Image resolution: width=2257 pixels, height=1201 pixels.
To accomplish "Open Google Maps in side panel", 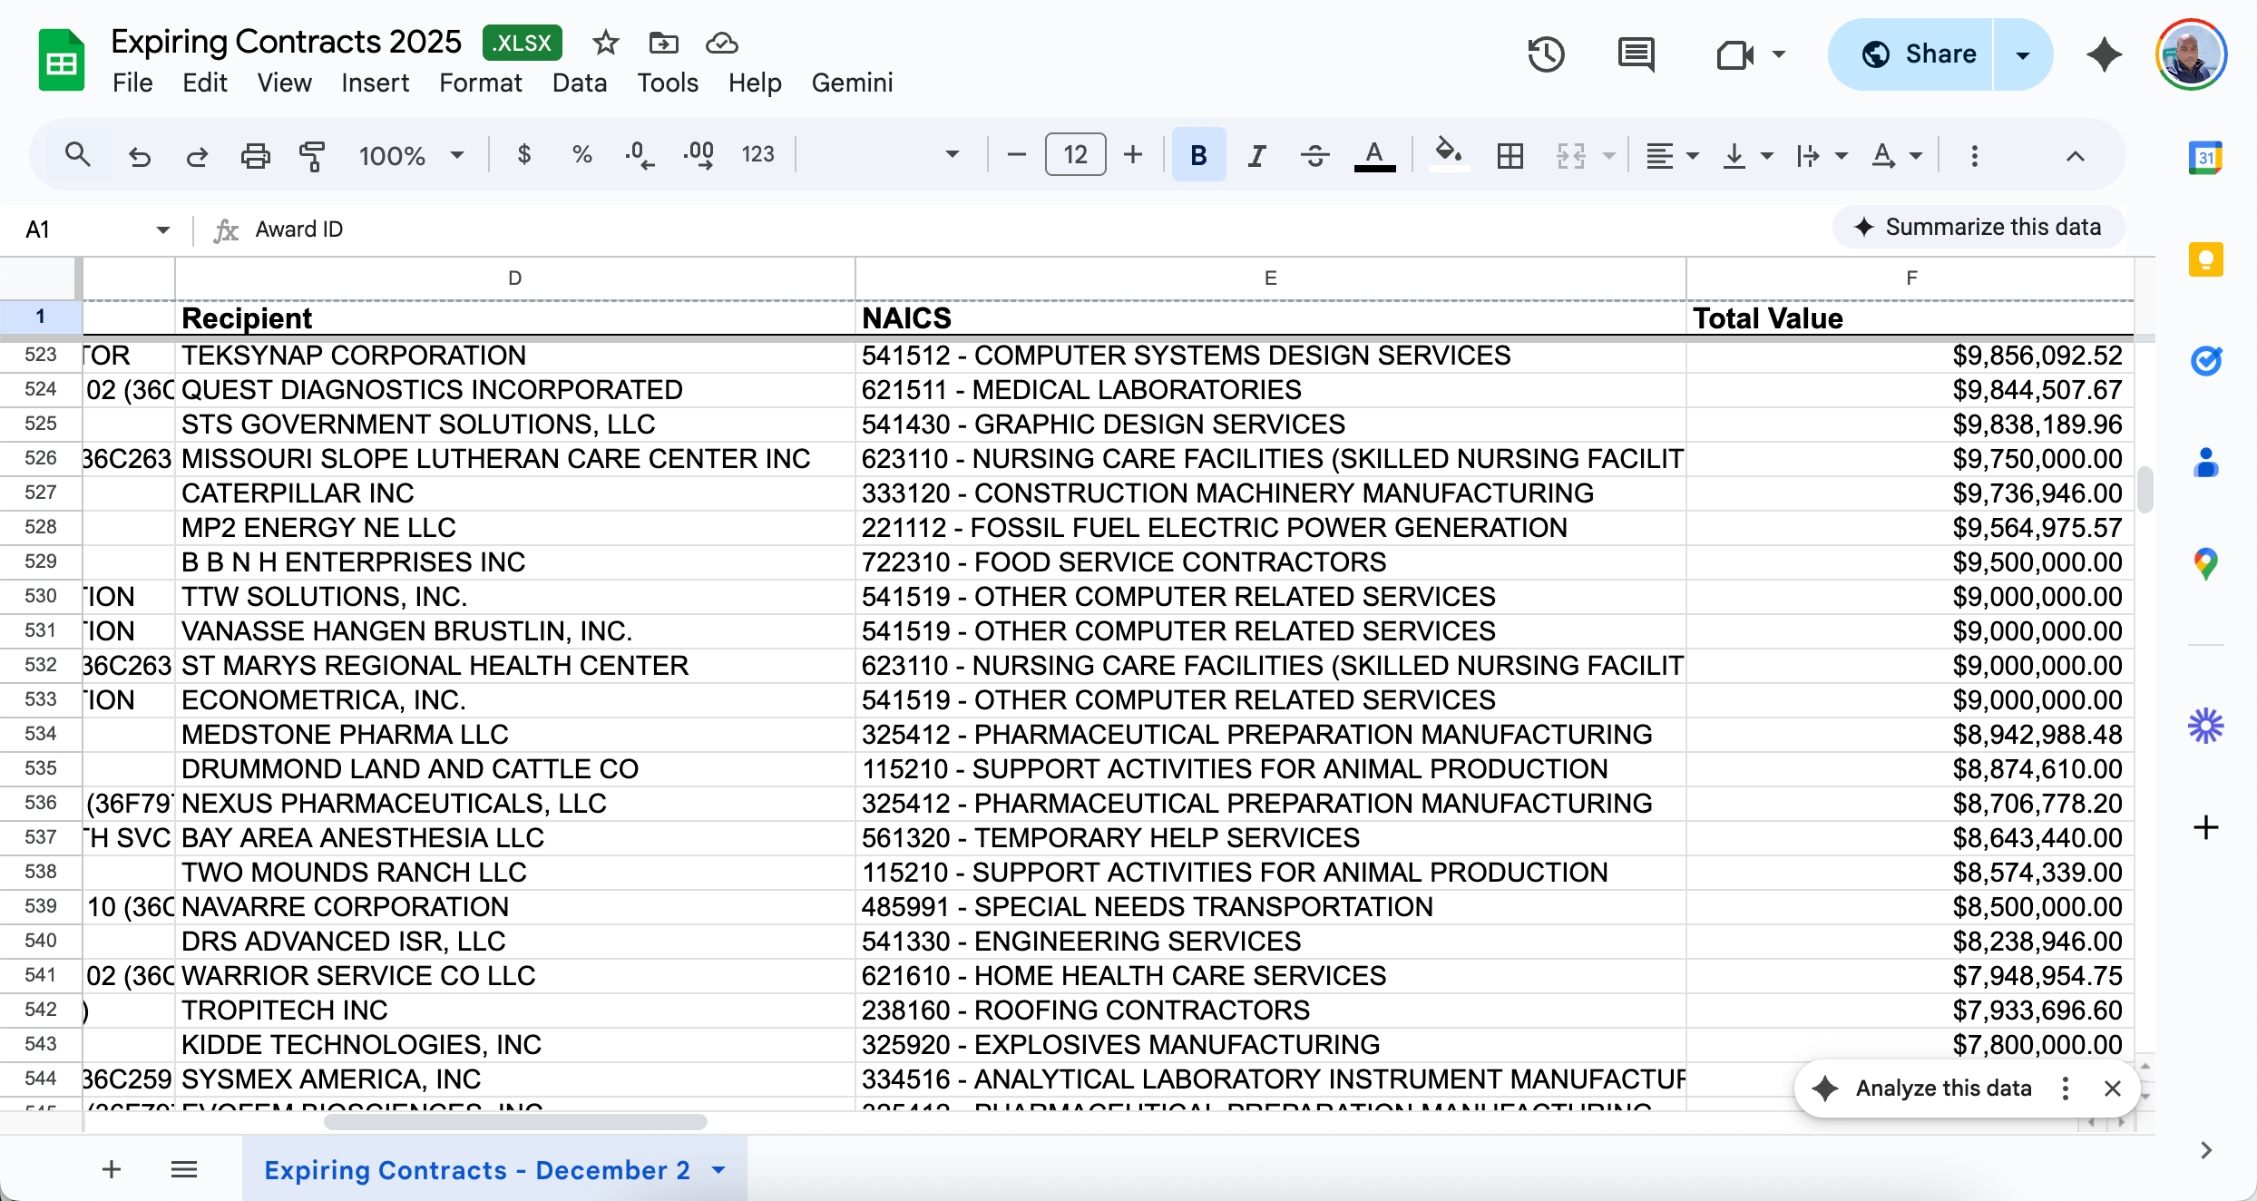I will pos(2205,563).
